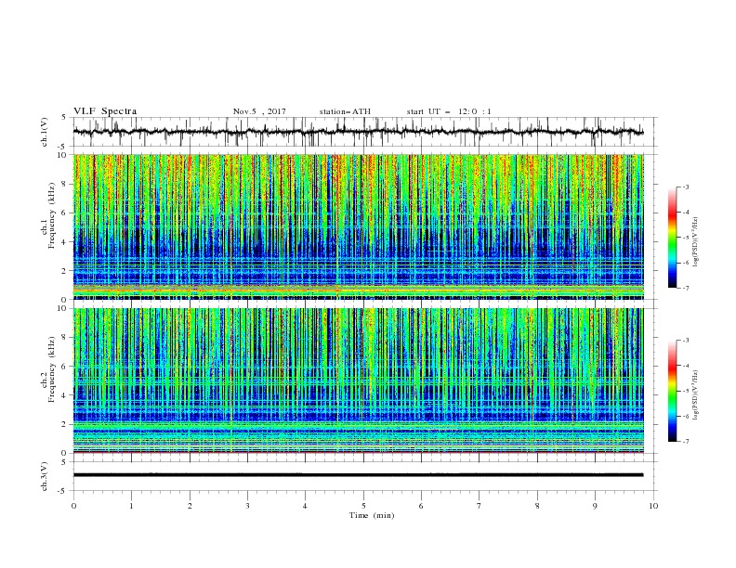
Task: Click the "VLF Spectra" plot title
Action: pyautogui.click(x=105, y=111)
